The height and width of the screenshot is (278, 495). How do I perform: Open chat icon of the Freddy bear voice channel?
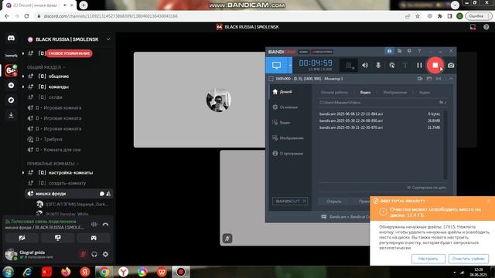pyautogui.click(x=102, y=194)
